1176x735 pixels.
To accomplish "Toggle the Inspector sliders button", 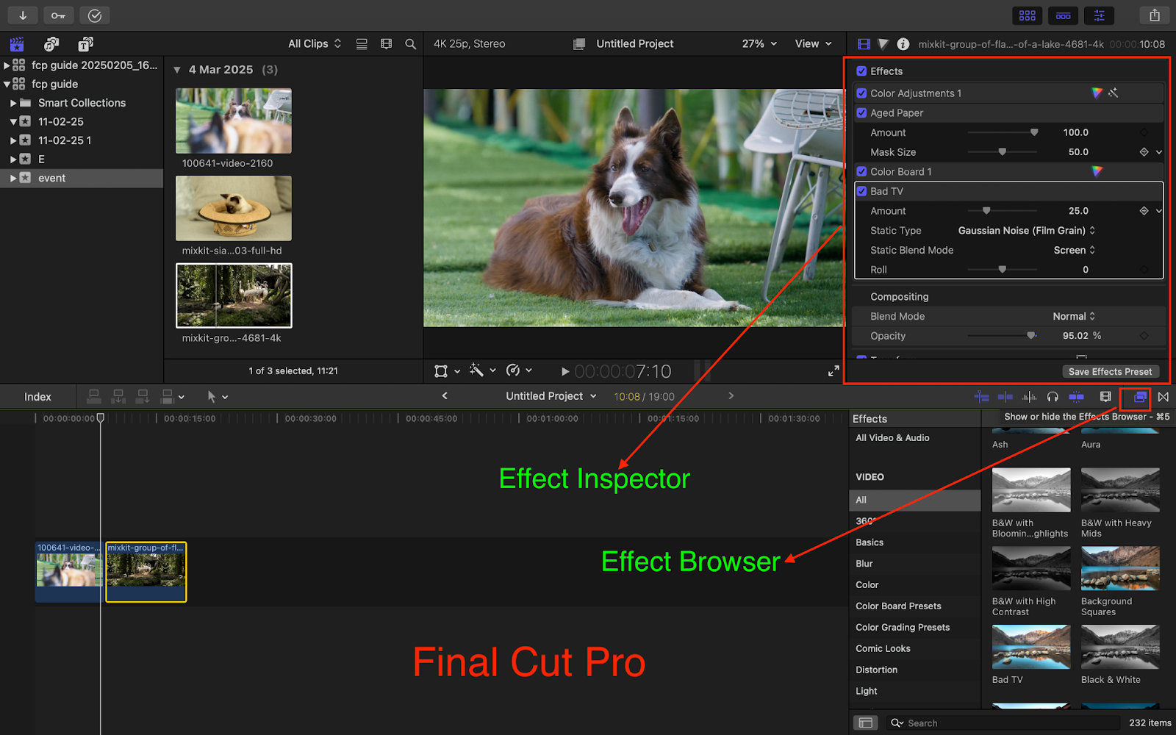I will pos(1099,15).
